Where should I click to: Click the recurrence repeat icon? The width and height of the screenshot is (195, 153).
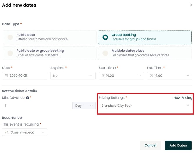click(x=6, y=132)
